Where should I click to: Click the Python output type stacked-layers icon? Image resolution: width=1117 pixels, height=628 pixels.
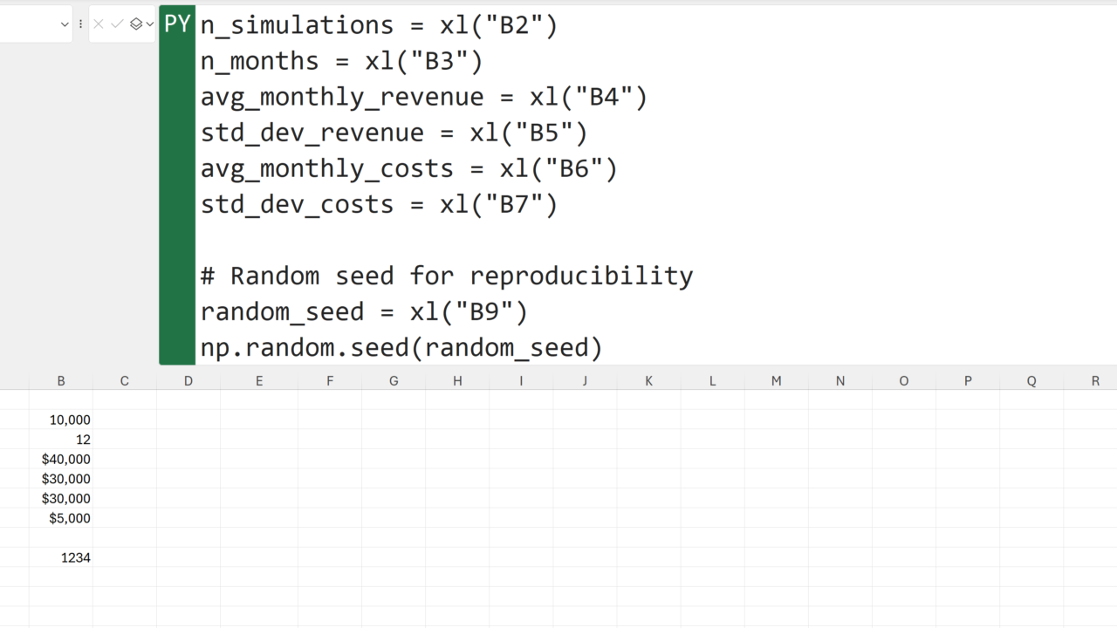point(136,24)
